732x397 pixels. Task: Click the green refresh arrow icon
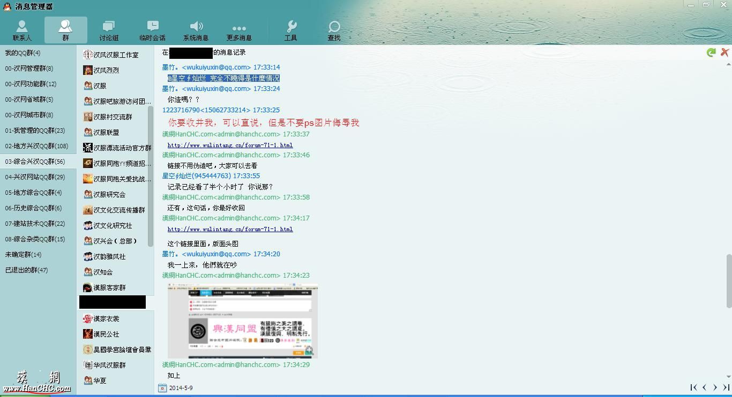[711, 52]
